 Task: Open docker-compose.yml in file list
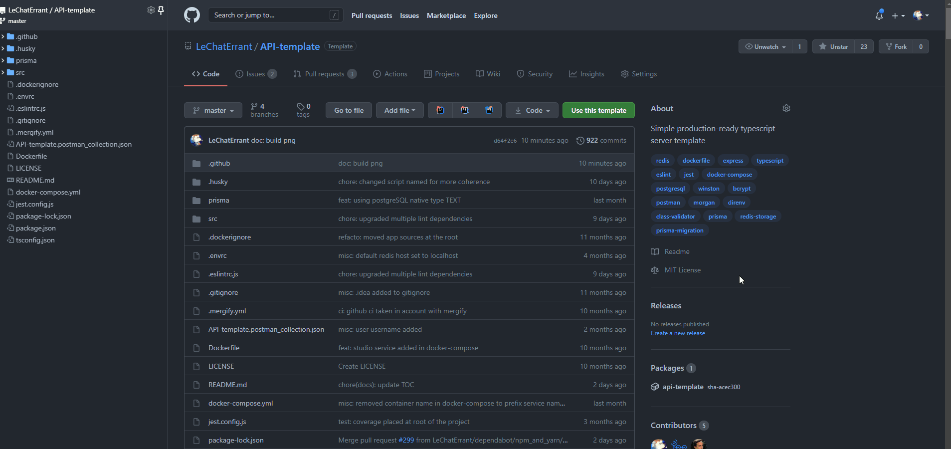pos(240,403)
